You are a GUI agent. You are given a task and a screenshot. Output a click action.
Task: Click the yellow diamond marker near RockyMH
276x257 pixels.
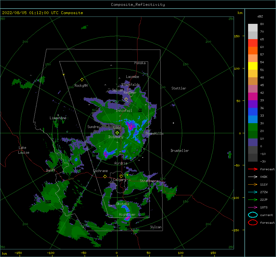82,80
